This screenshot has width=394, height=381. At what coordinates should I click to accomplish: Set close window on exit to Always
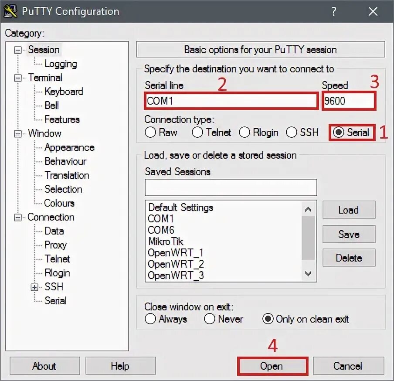tap(166, 319)
